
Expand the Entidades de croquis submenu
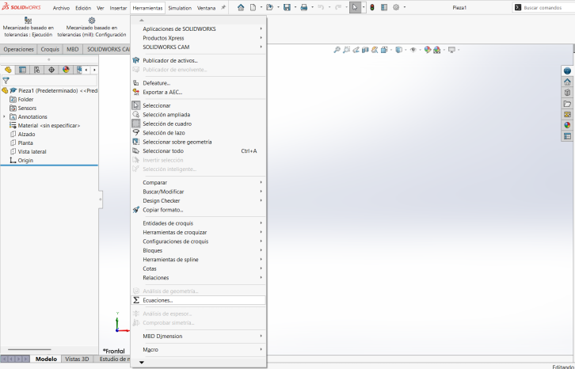(198, 223)
